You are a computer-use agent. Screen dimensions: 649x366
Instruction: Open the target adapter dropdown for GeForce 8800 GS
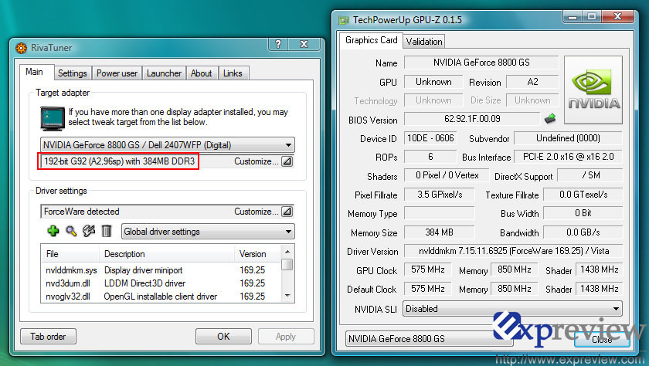tap(167, 145)
